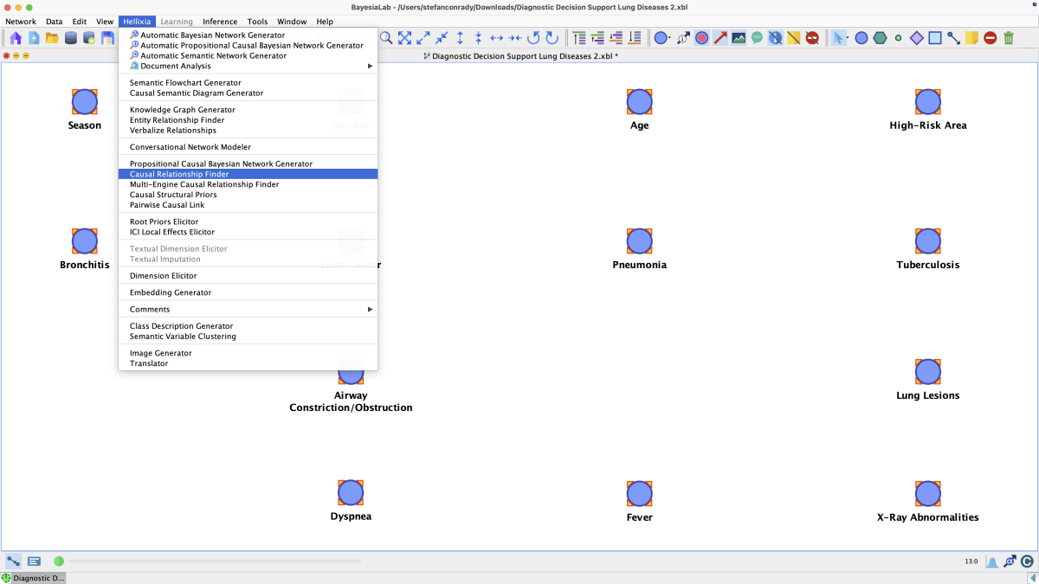This screenshot has height=584, width=1039.
Task: Select the Bronchitis node
Action: tap(85, 241)
